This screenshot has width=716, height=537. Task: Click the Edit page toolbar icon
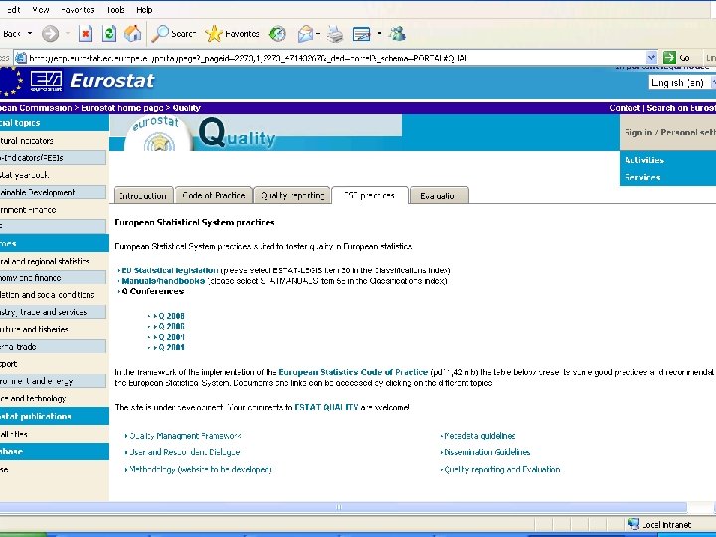coord(362,34)
